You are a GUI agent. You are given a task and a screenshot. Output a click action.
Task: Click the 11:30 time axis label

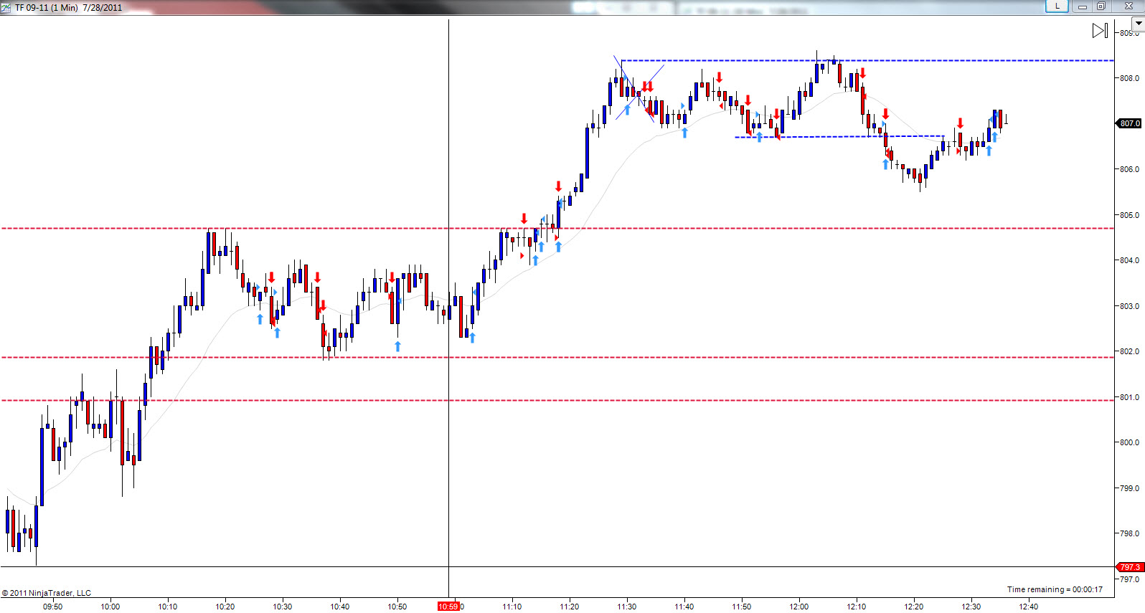coord(627,607)
